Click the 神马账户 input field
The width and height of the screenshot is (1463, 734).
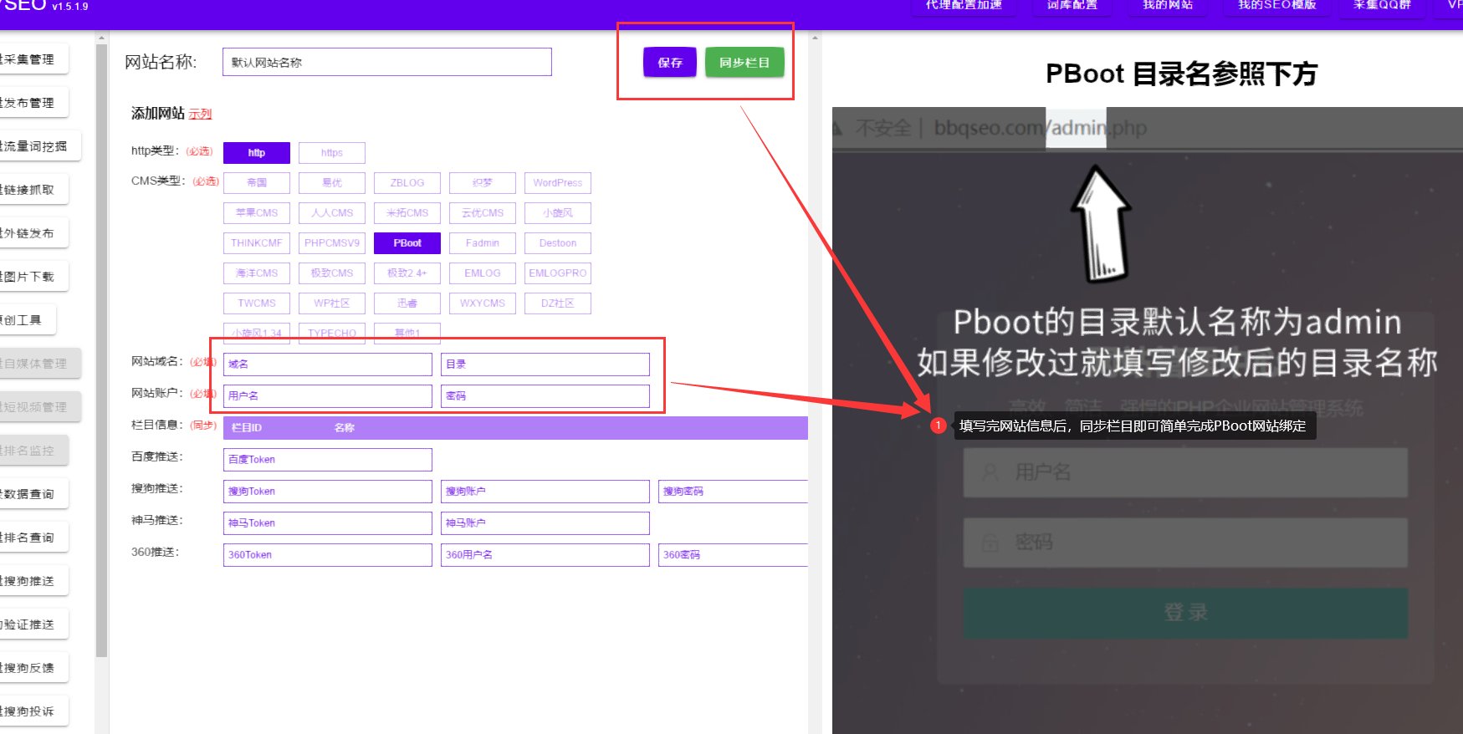[545, 523]
